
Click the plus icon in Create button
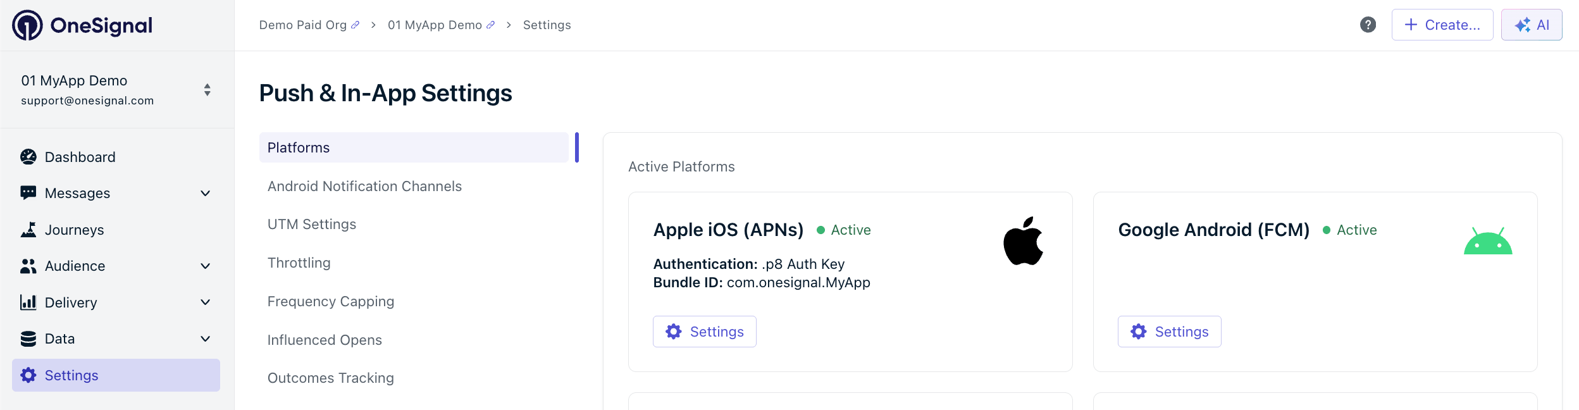pyautogui.click(x=1411, y=25)
